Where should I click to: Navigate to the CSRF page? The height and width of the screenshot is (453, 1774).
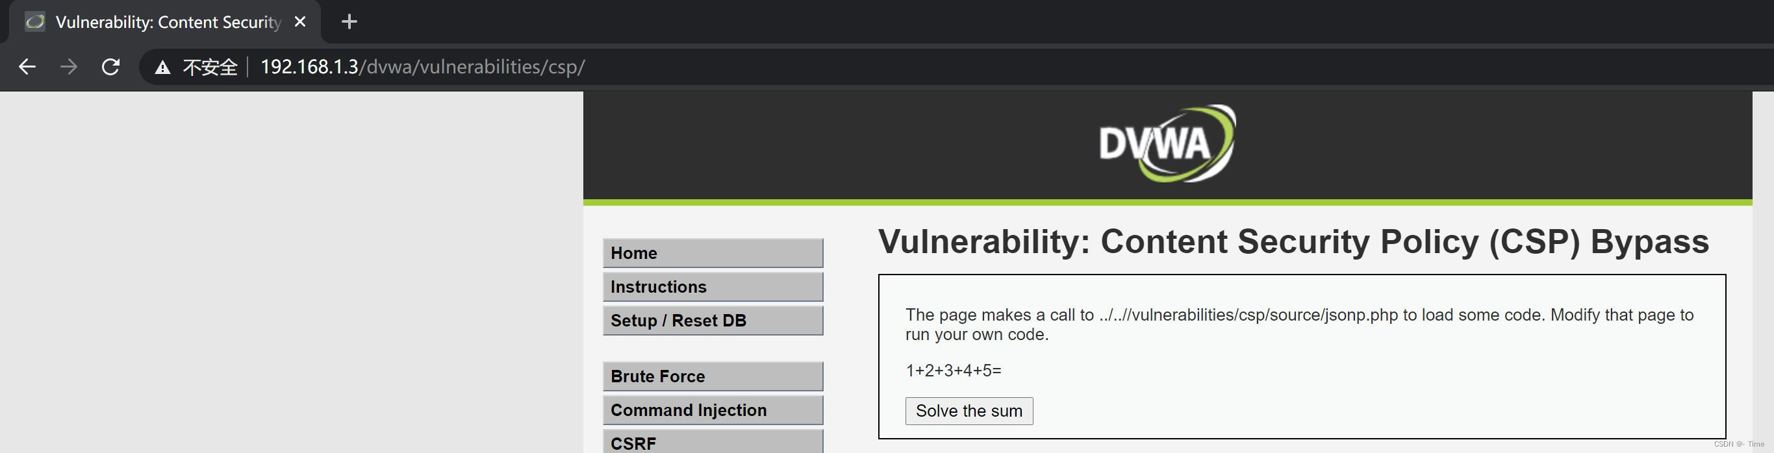(712, 442)
